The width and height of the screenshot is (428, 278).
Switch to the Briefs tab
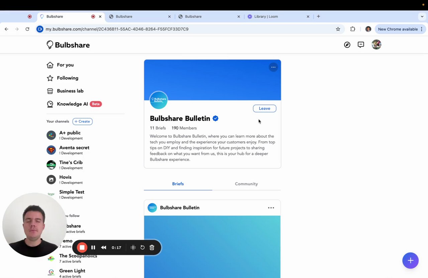[178, 184]
